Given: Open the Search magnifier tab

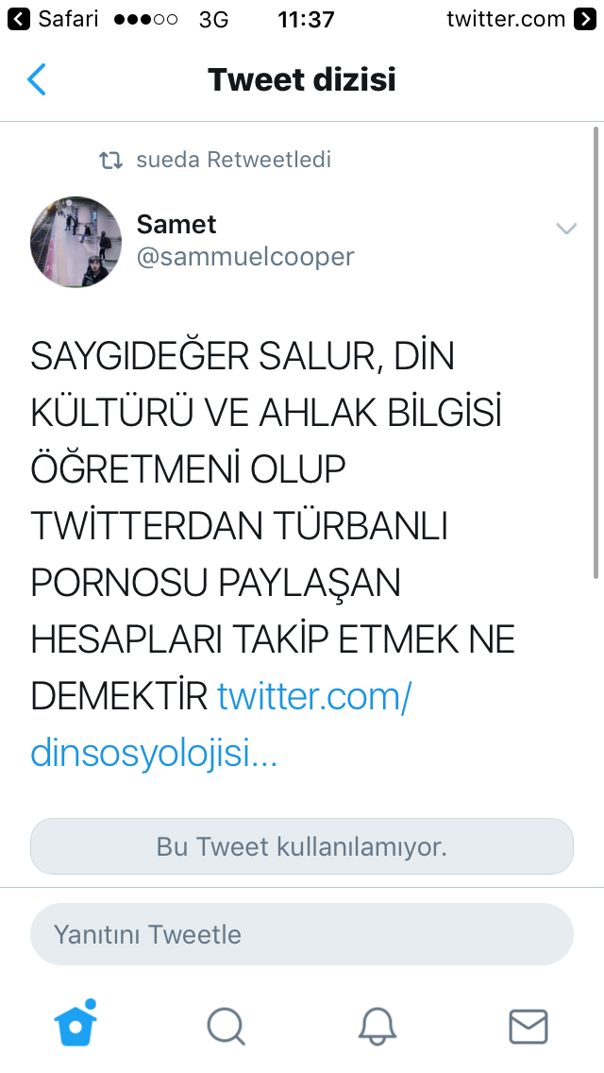Looking at the screenshot, I should click(x=226, y=1027).
